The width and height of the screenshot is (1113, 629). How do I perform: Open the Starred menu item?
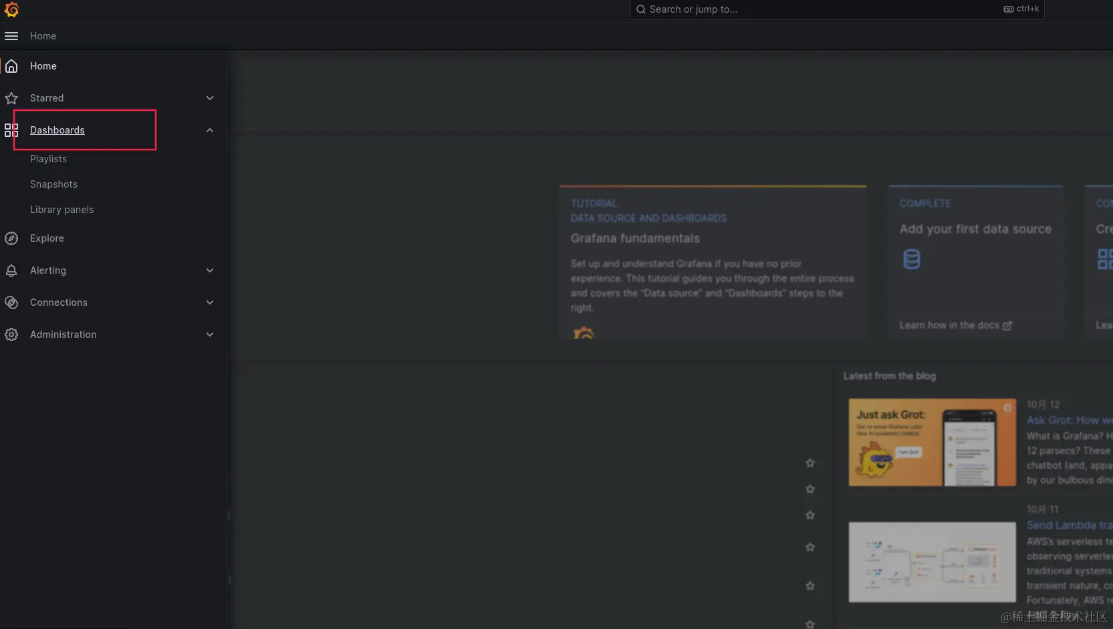[47, 98]
